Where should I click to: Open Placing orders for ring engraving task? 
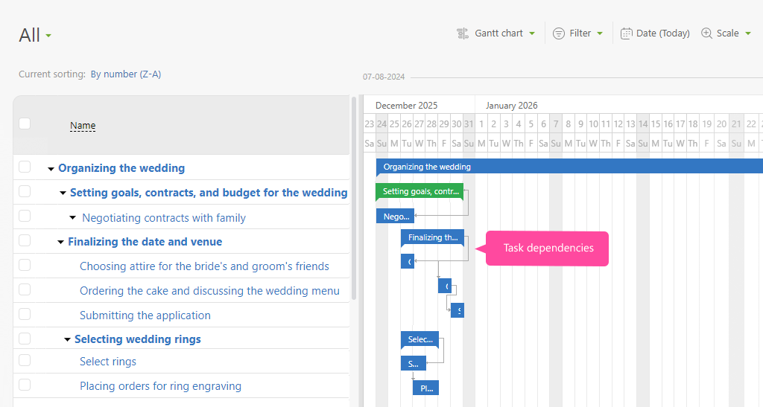point(160,386)
